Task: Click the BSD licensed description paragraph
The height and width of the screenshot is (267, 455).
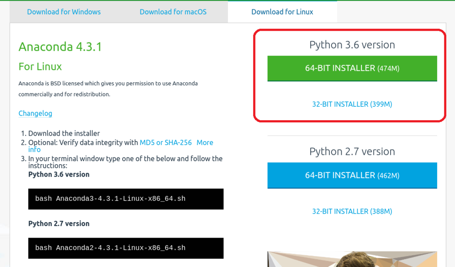Action: click(x=108, y=89)
